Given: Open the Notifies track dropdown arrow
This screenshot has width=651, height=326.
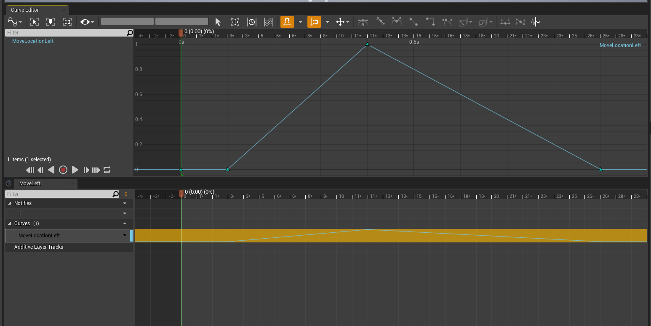Looking at the screenshot, I should click(x=125, y=203).
